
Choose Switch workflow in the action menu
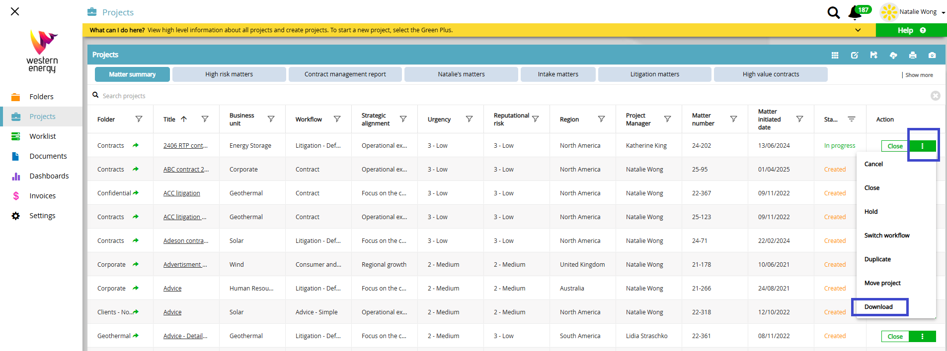887,235
